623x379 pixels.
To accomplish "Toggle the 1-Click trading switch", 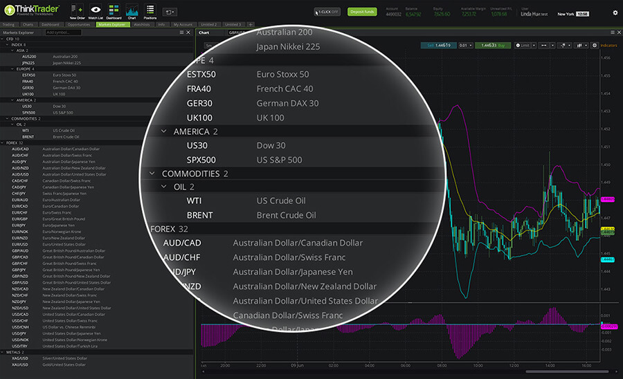I will point(327,12).
